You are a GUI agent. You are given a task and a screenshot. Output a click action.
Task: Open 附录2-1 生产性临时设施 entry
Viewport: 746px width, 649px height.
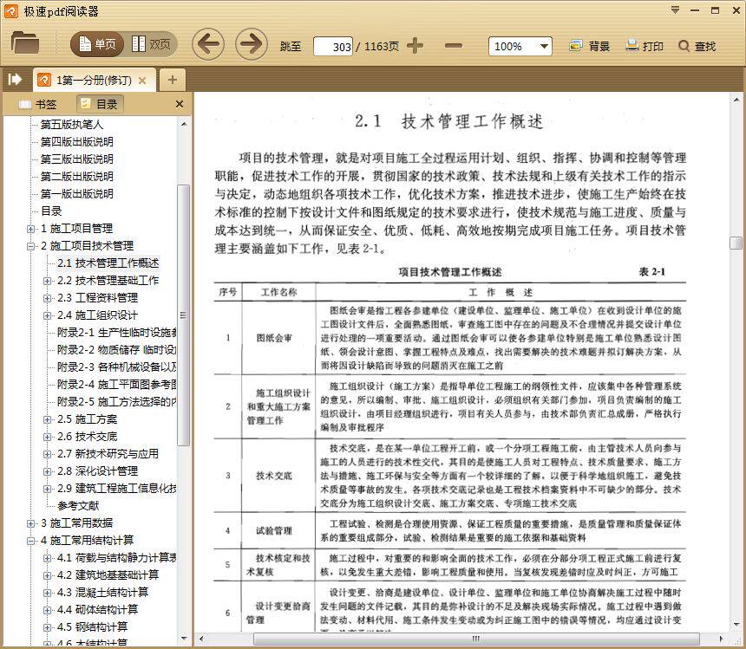coord(116,333)
